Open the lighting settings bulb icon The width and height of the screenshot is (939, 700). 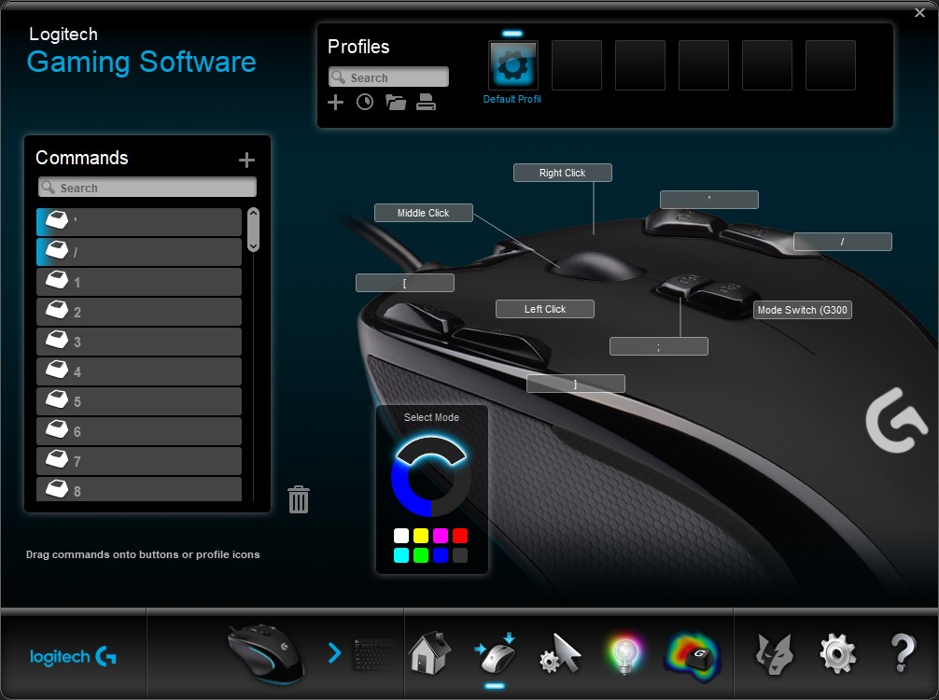[x=624, y=654]
